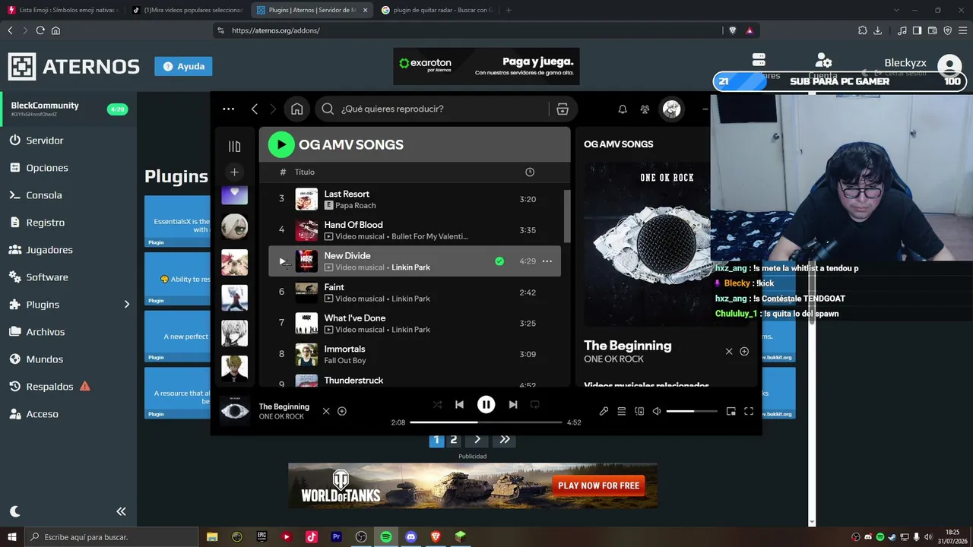This screenshot has width=973, height=547.
Task: Play the New Divide track row
Action: click(x=282, y=261)
